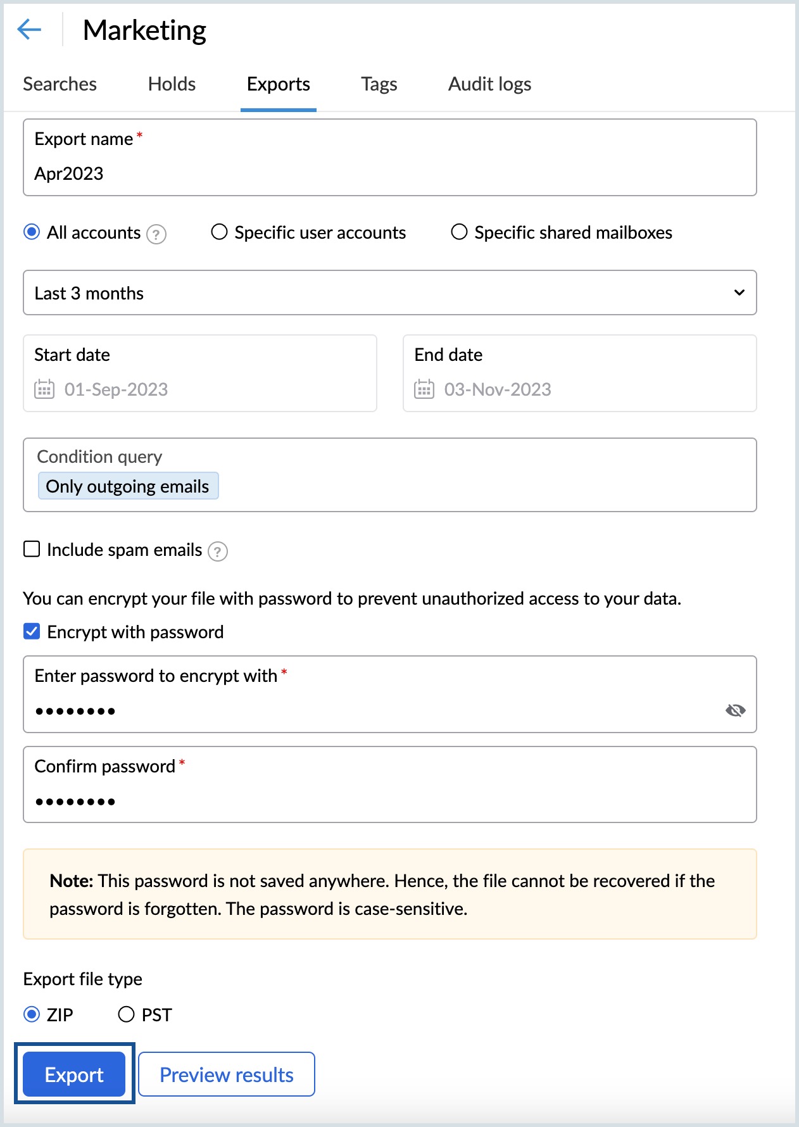Click the Export name input field
This screenshot has width=799, height=1127.
click(x=389, y=173)
